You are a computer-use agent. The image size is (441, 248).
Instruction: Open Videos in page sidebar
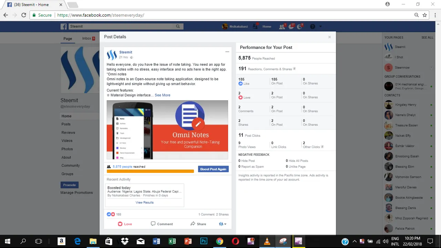[67, 141]
